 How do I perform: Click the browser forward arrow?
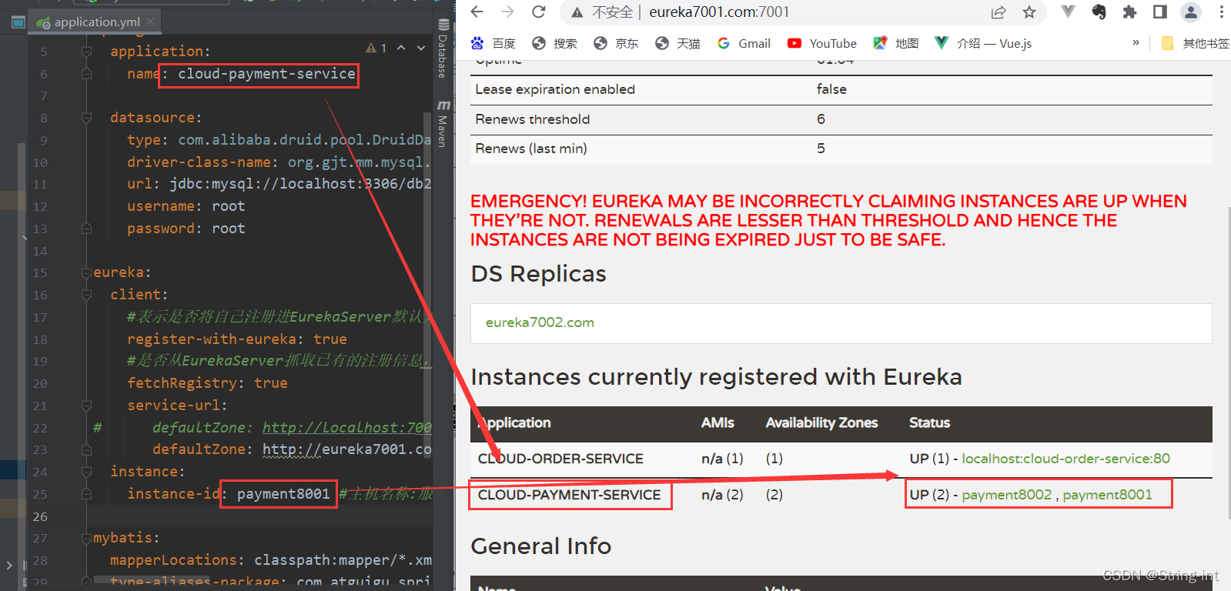(x=507, y=12)
